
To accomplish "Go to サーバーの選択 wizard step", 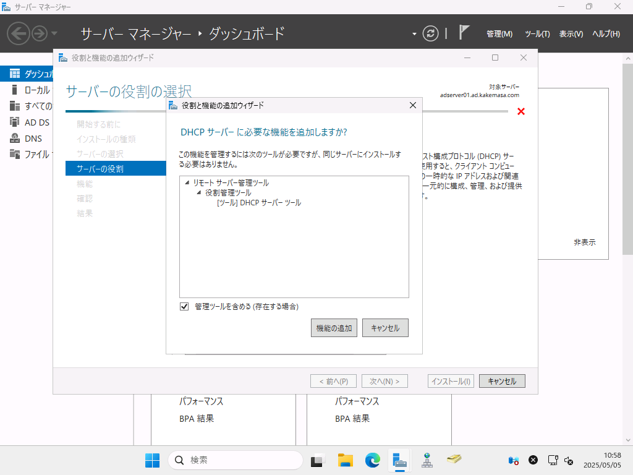I will click(100, 154).
